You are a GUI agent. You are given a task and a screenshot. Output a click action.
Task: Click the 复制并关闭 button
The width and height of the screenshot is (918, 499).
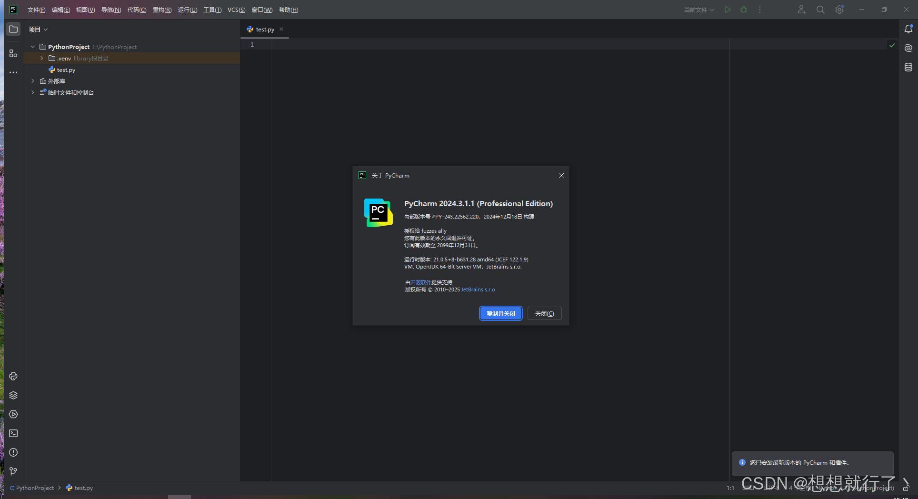point(501,313)
